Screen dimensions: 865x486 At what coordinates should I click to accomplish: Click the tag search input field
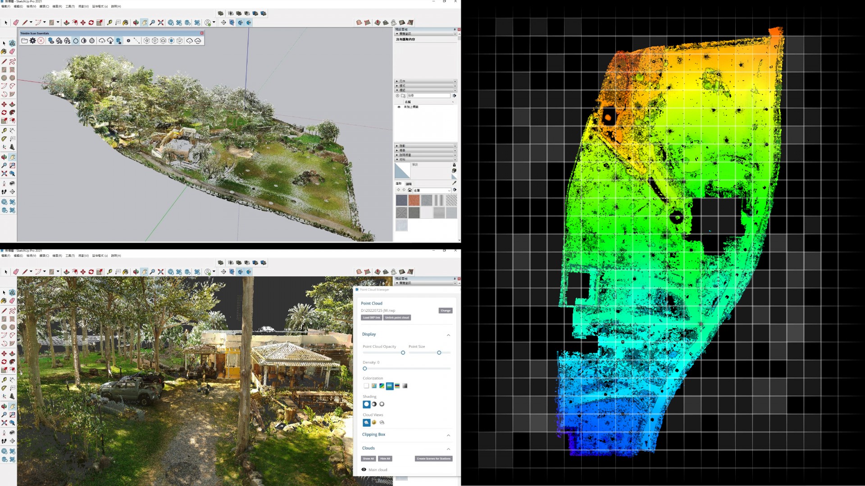pos(429,96)
